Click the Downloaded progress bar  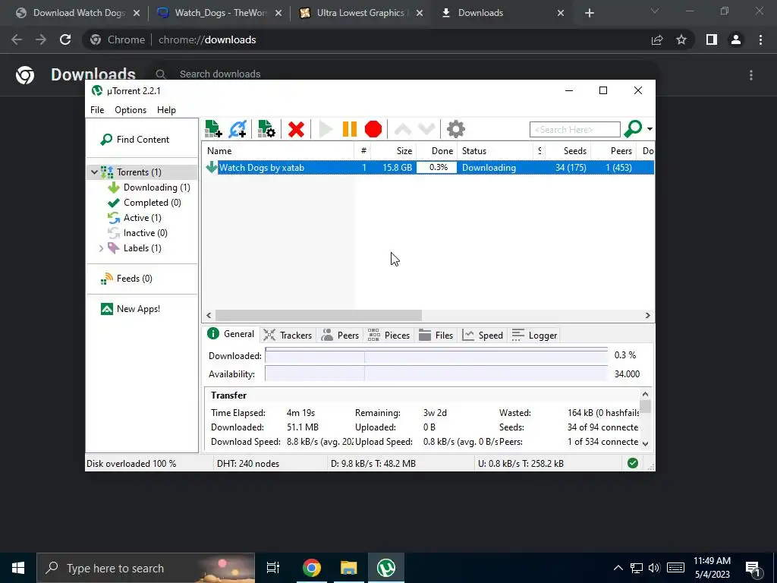[436, 356]
